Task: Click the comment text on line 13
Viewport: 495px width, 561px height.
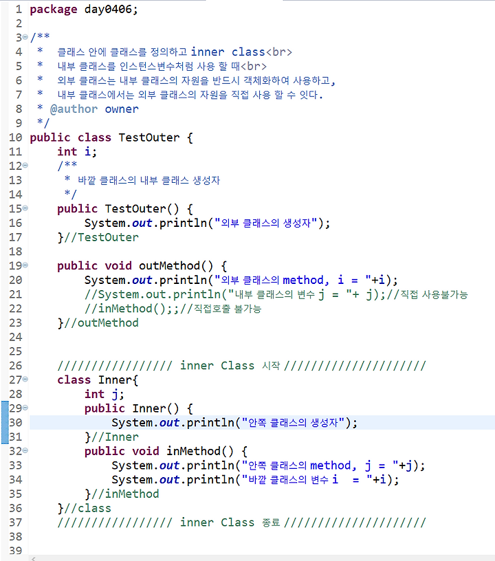Action: pyautogui.click(x=148, y=180)
